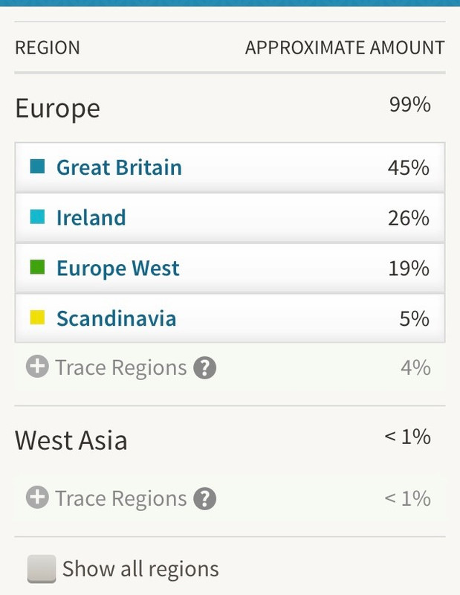Open help question mark beside West Asia Trace Regions
Screen dimensions: 460x595
pyautogui.click(x=205, y=498)
